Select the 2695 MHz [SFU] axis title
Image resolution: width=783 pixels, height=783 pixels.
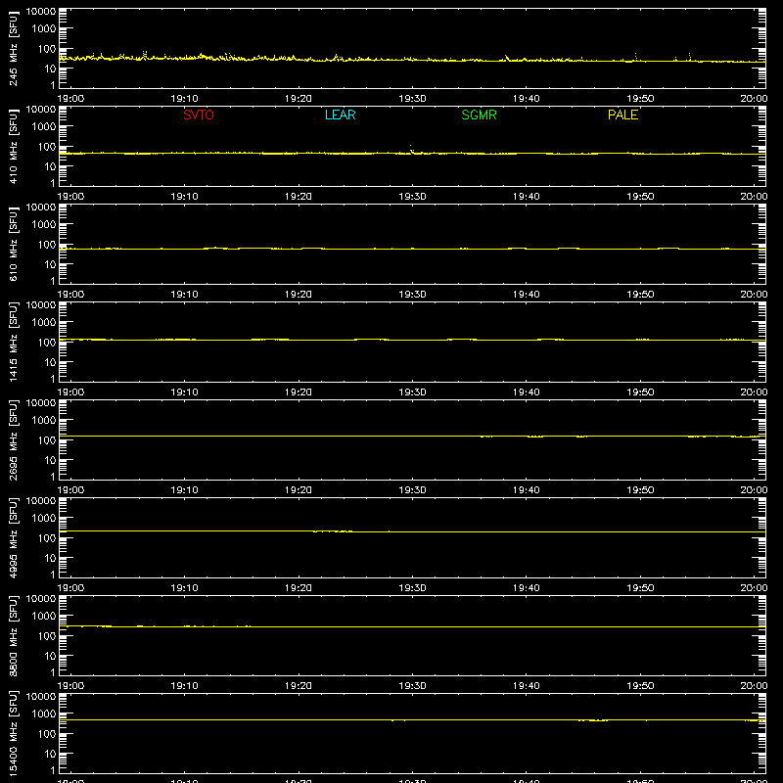13,439
